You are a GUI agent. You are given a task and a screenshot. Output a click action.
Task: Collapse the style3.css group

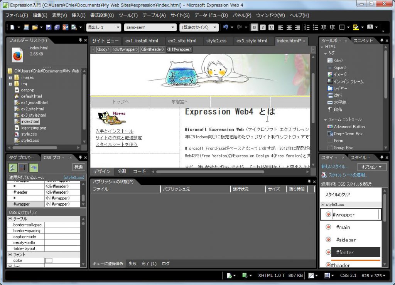(x=323, y=205)
